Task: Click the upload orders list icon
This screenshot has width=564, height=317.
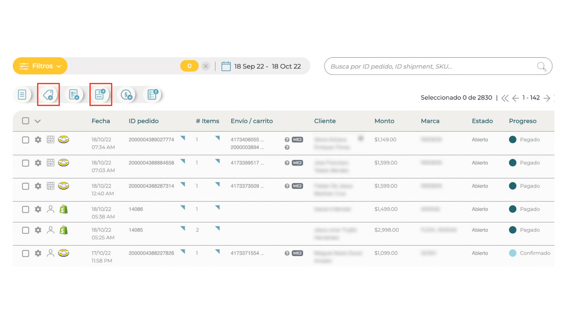Action: (152, 94)
